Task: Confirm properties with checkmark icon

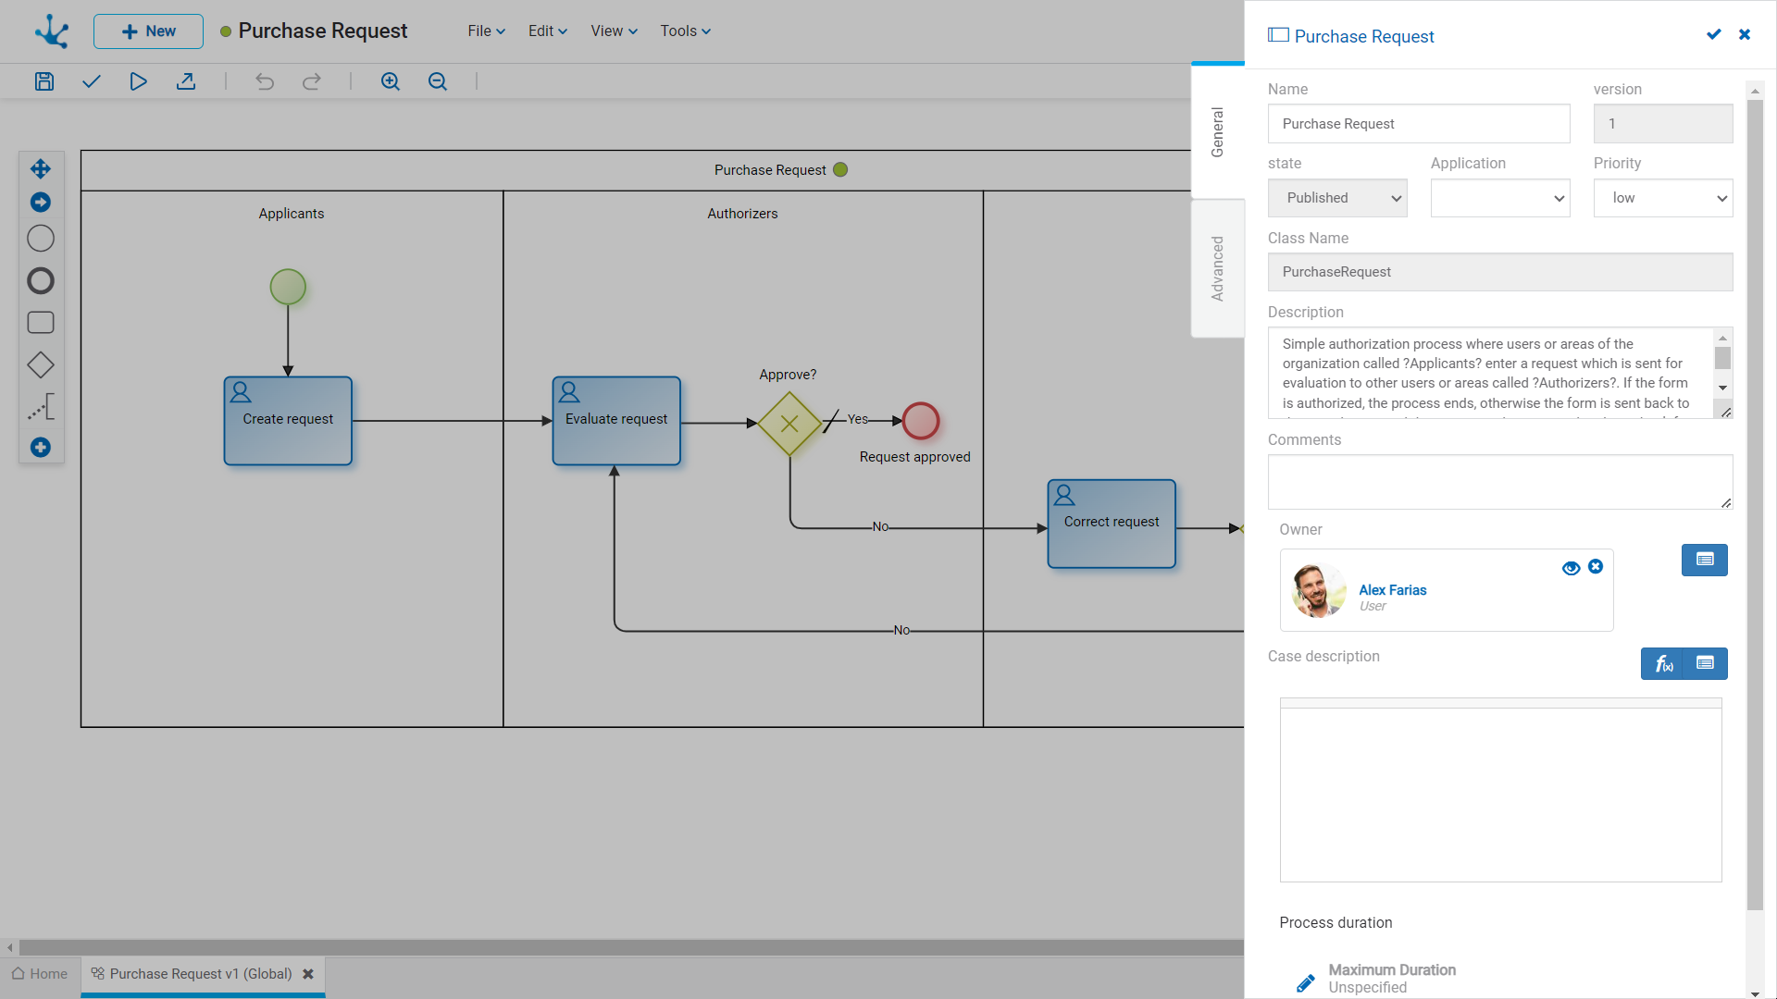Action: 1713,34
